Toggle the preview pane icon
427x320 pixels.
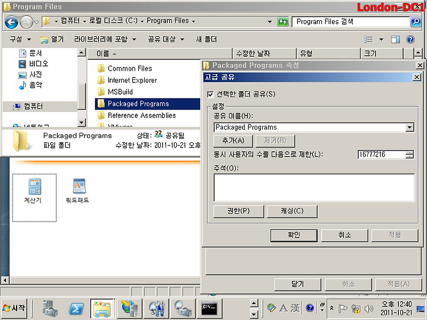[x=396, y=40]
